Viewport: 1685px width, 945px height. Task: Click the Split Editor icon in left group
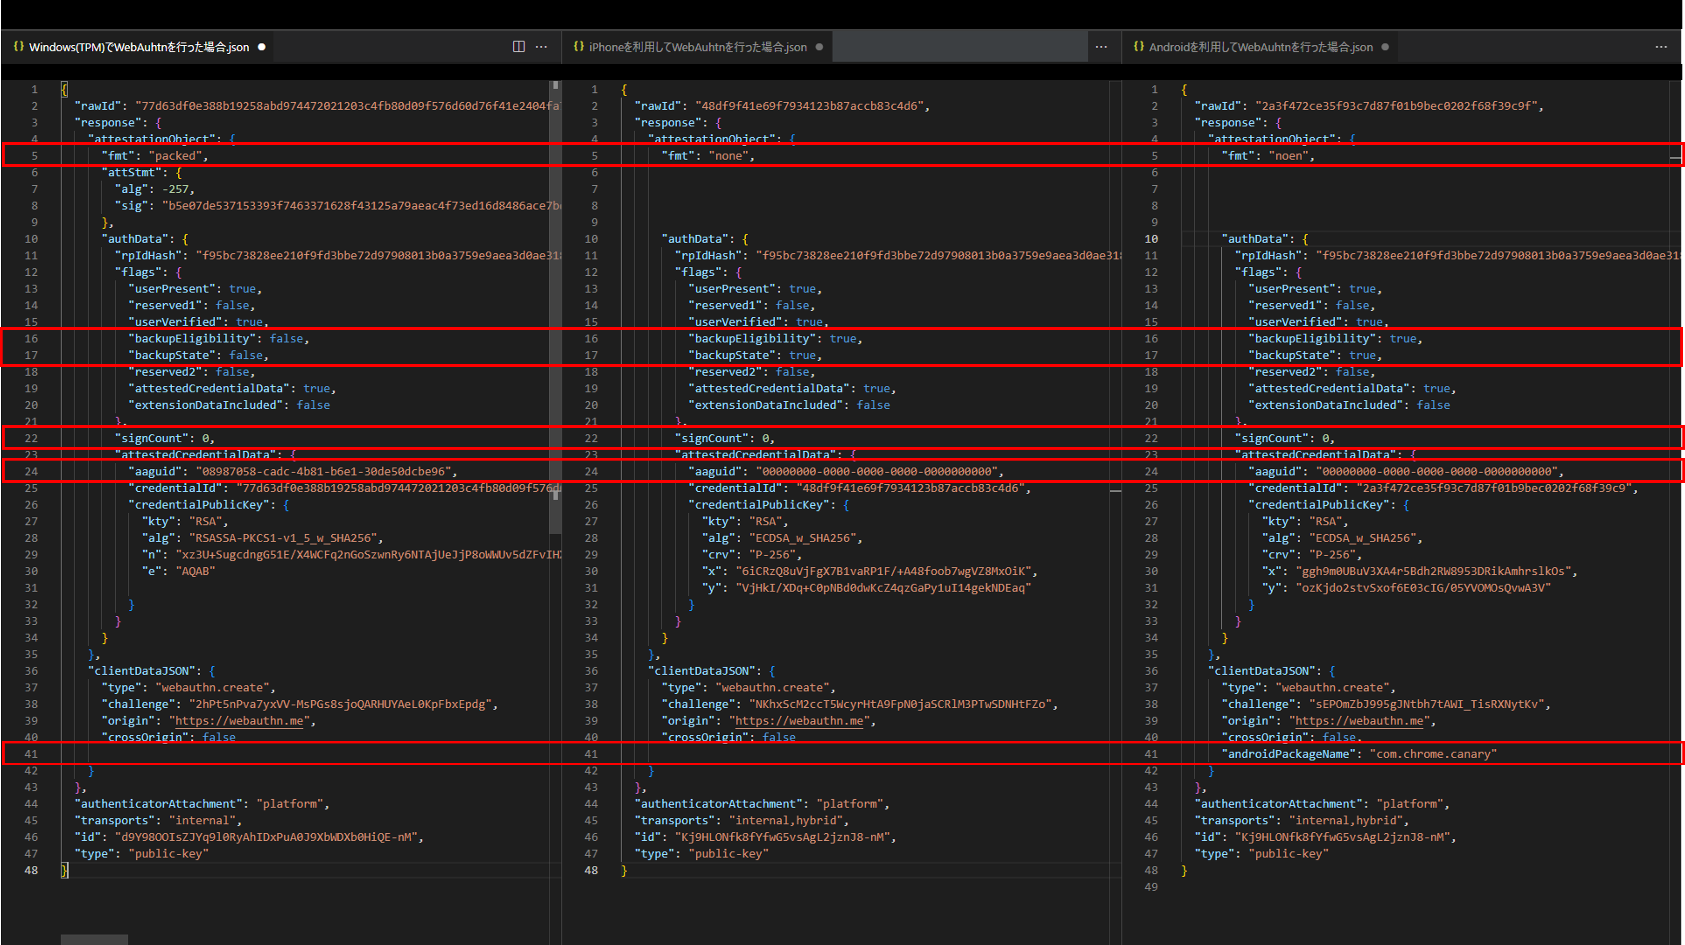519,46
